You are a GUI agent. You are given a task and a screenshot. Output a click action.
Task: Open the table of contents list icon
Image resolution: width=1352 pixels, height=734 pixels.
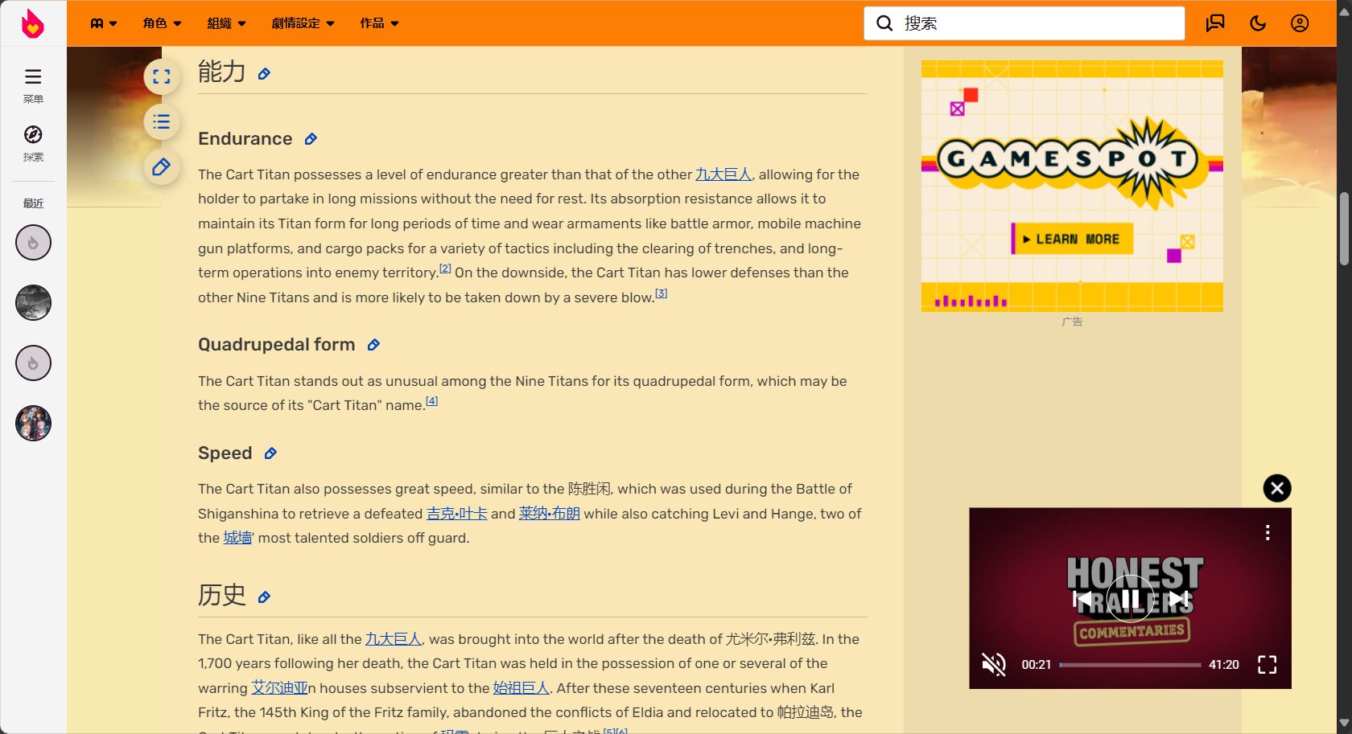(162, 122)
